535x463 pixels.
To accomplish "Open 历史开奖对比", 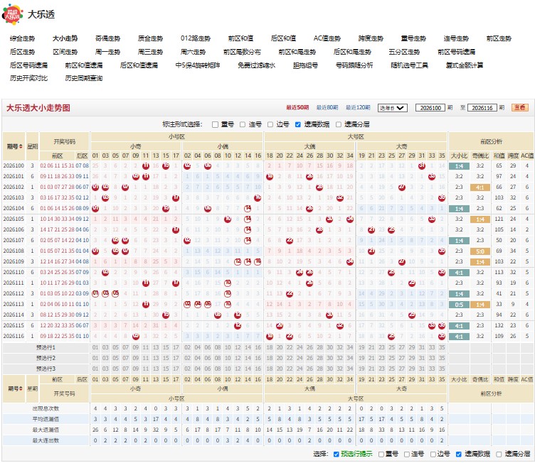I will (28, 78).
